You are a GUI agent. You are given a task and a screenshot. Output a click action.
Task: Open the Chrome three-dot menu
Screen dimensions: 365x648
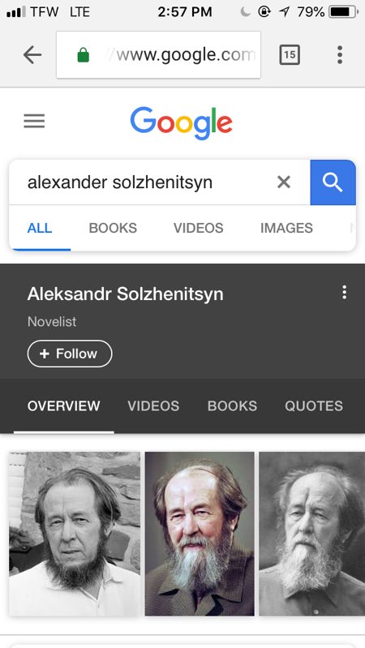339,54
